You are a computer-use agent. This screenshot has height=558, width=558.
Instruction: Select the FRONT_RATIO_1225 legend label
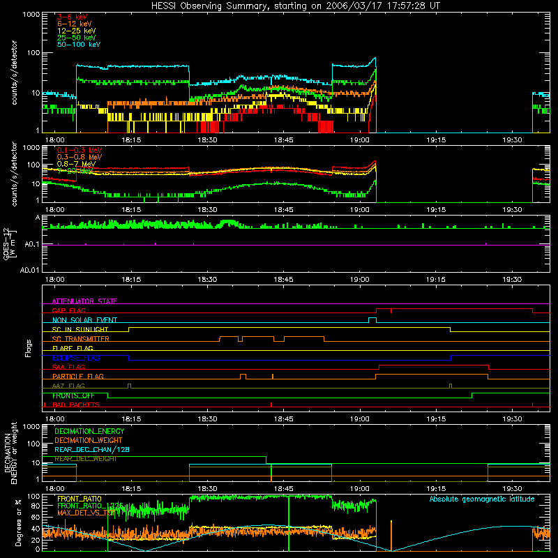pyautogui.click(x=90, y=506)
